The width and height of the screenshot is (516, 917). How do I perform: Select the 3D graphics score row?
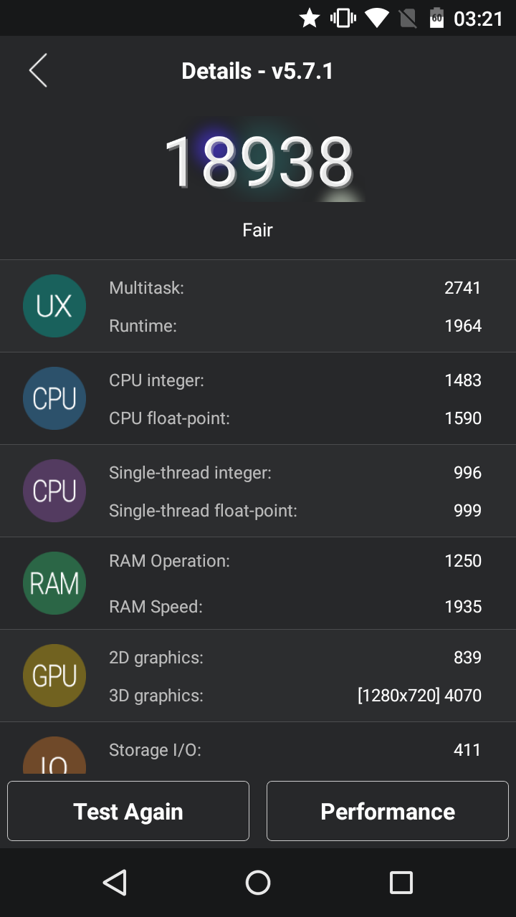[295, 695]
